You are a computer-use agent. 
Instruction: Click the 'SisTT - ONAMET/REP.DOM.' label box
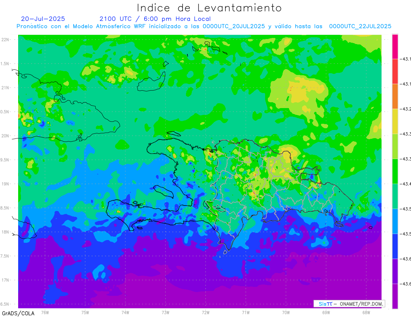(x=349, y=304)
